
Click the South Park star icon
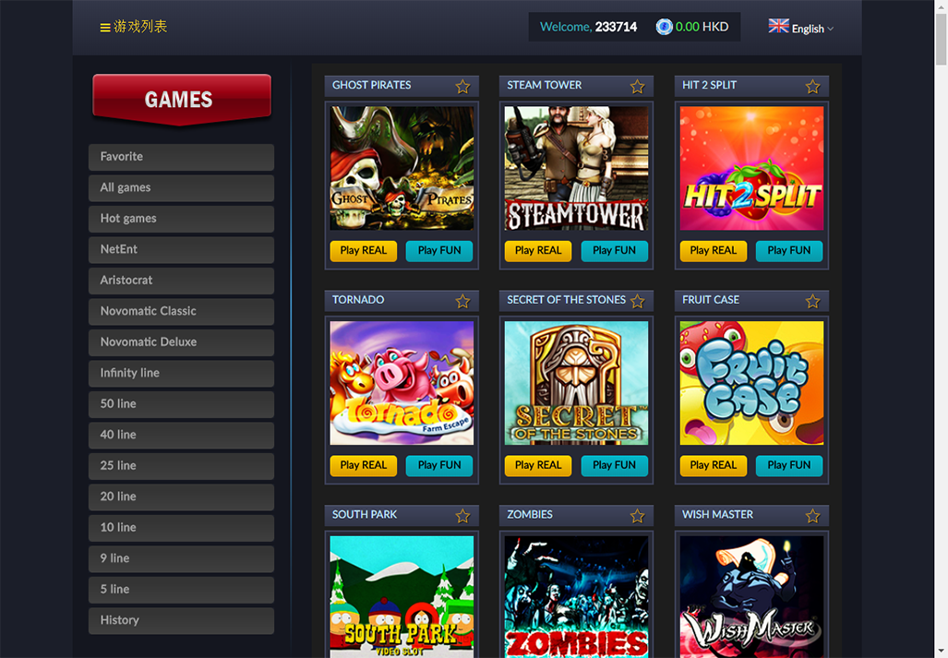pos(462,516)
